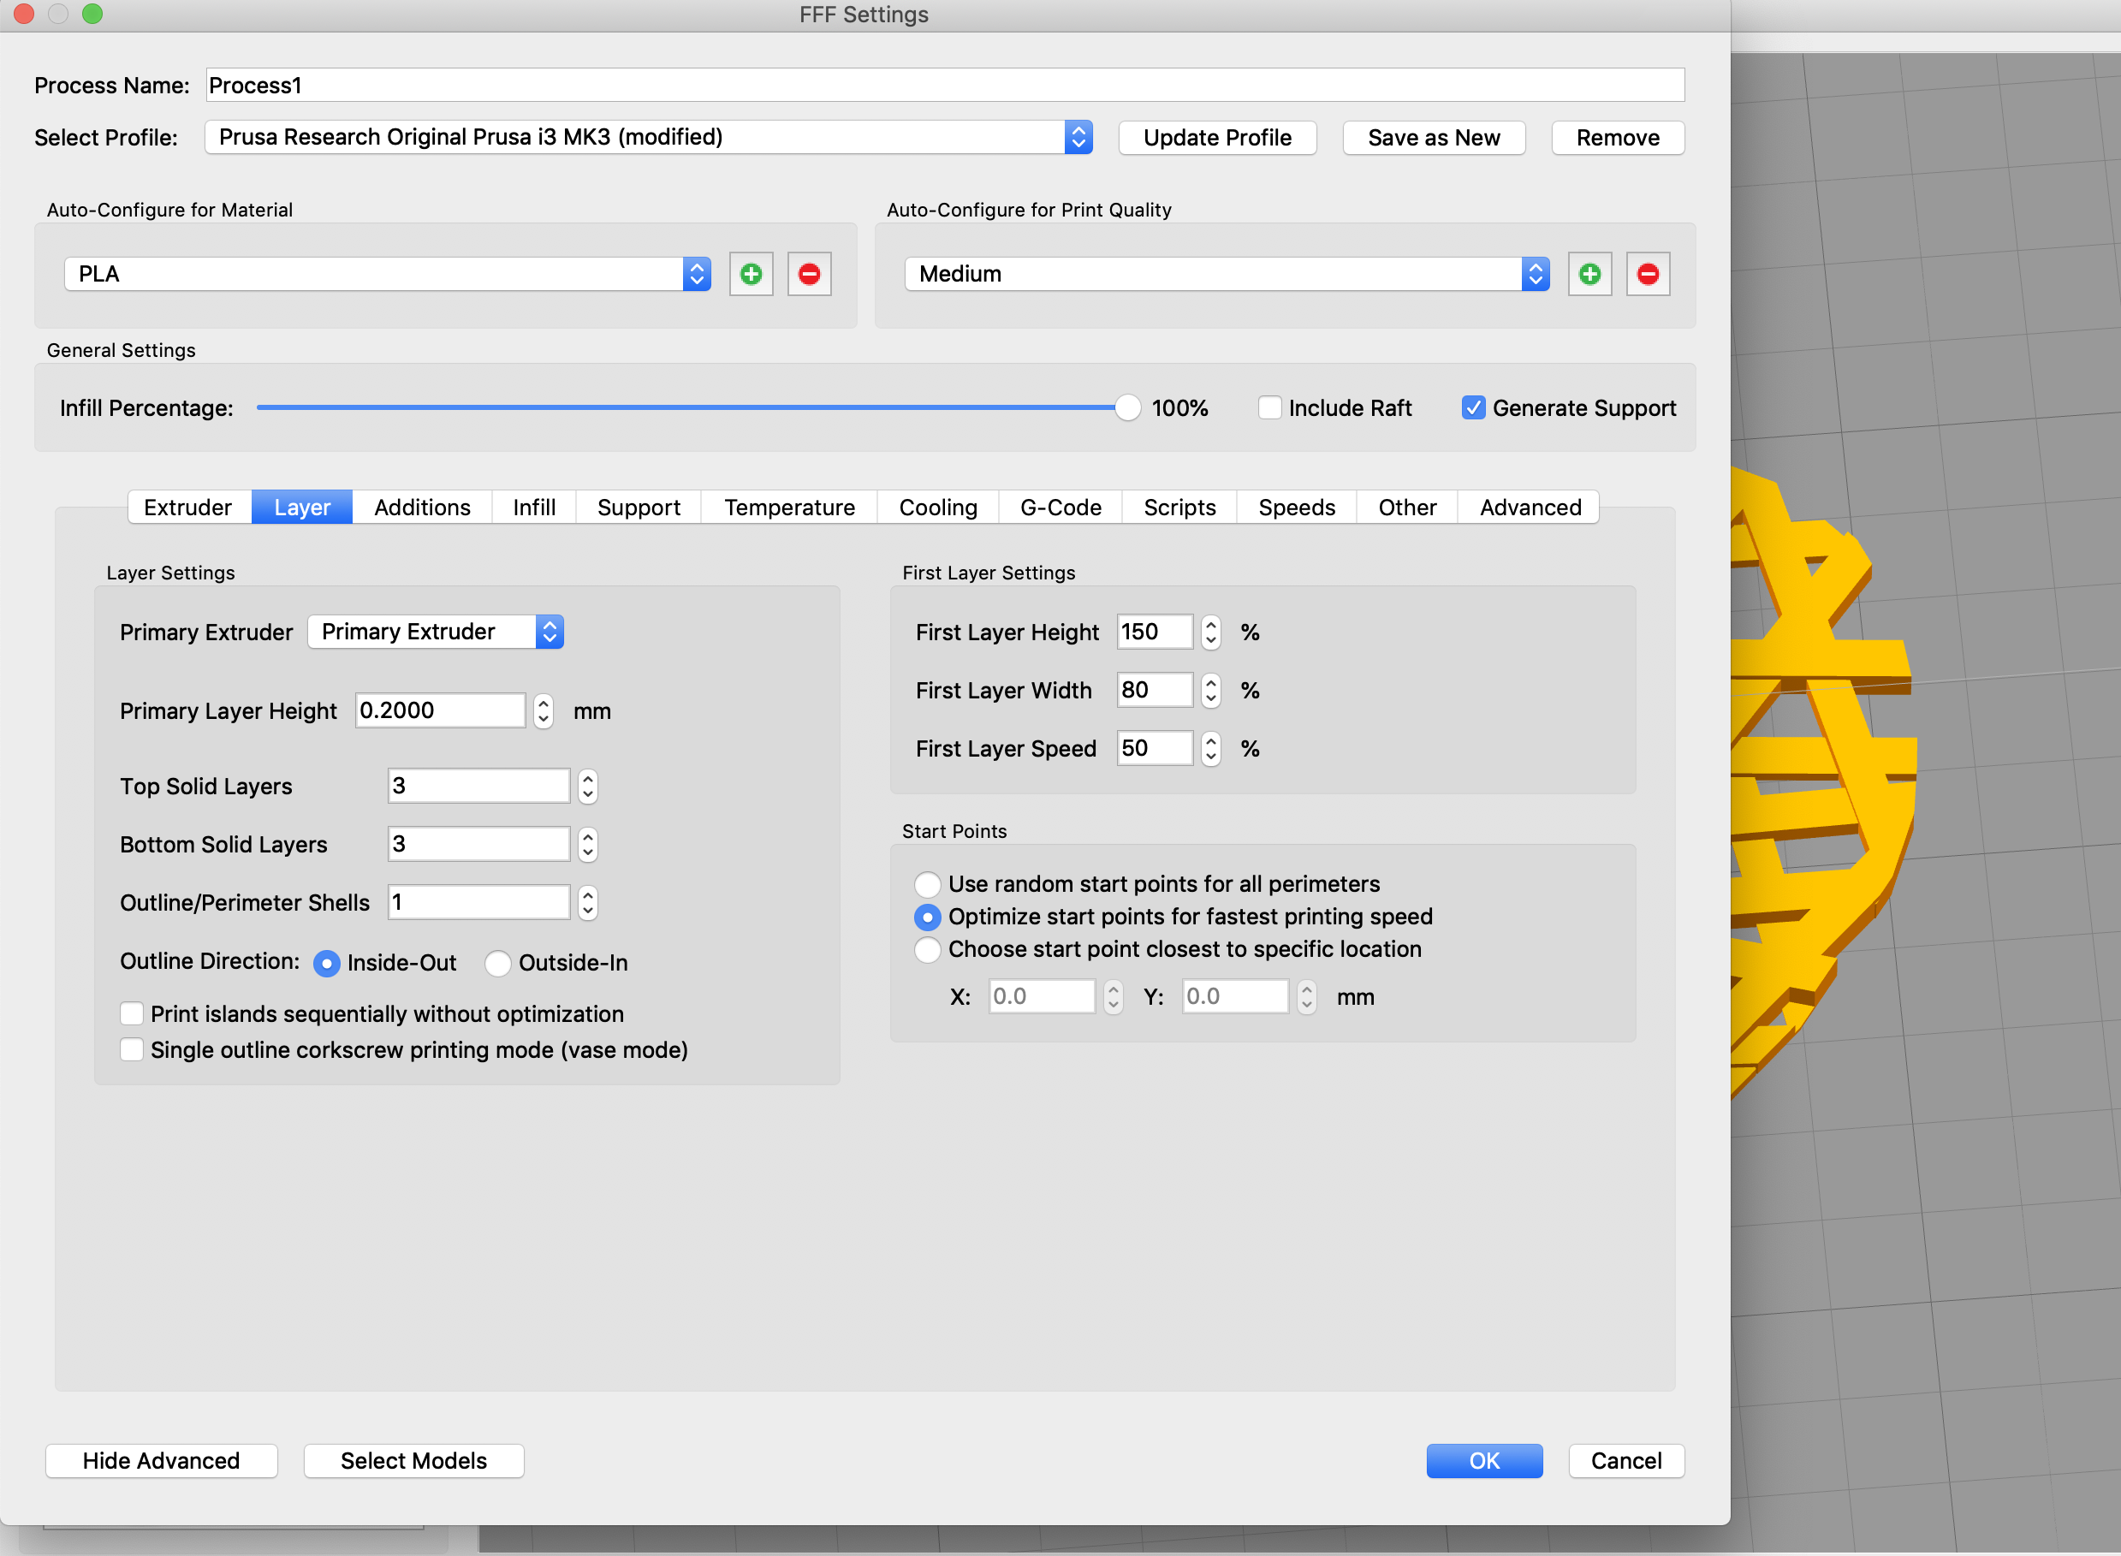Open the Primary Extruder dropdown
The width and height of the screenshot is (2121, 1556).
pos(435,632)
